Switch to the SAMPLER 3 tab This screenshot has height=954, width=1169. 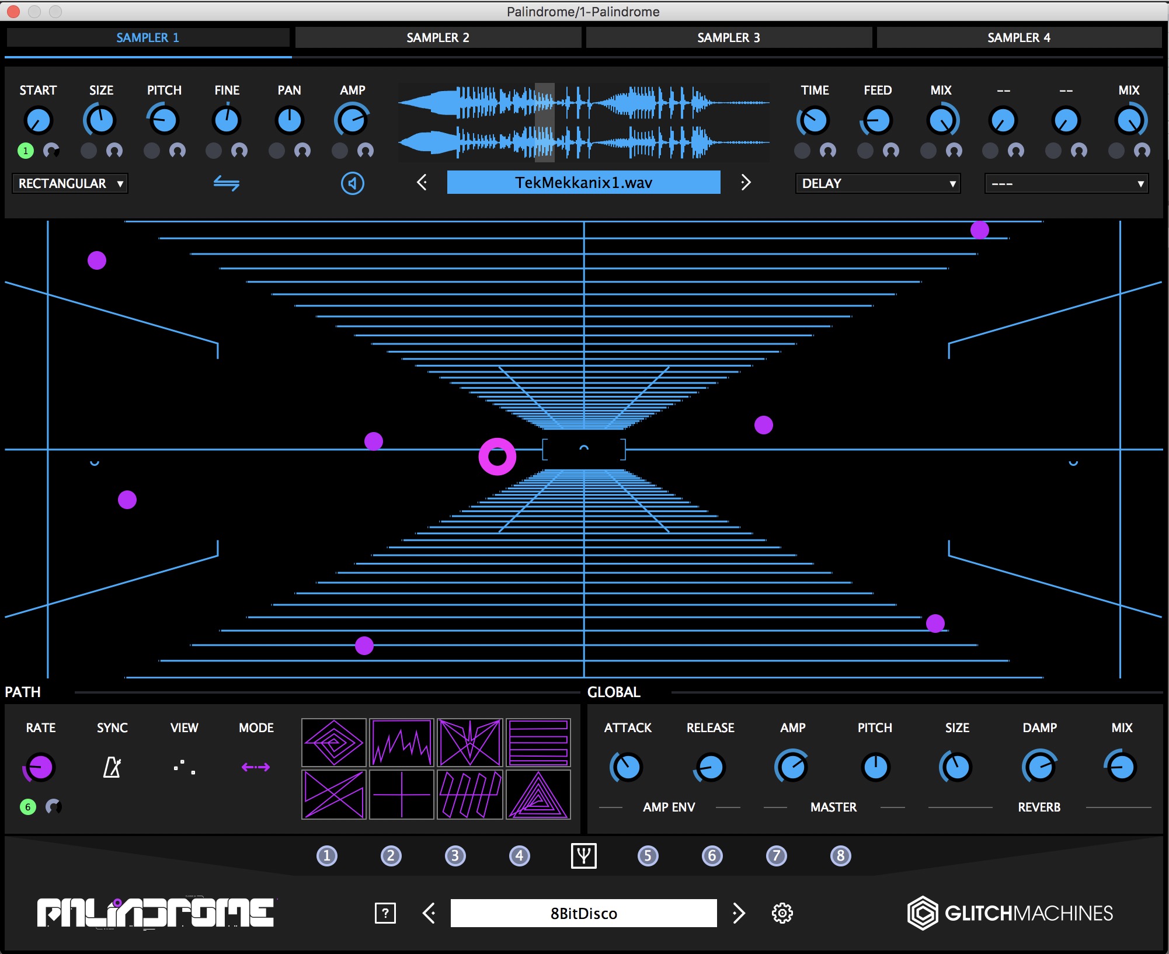tap(729, 37)
